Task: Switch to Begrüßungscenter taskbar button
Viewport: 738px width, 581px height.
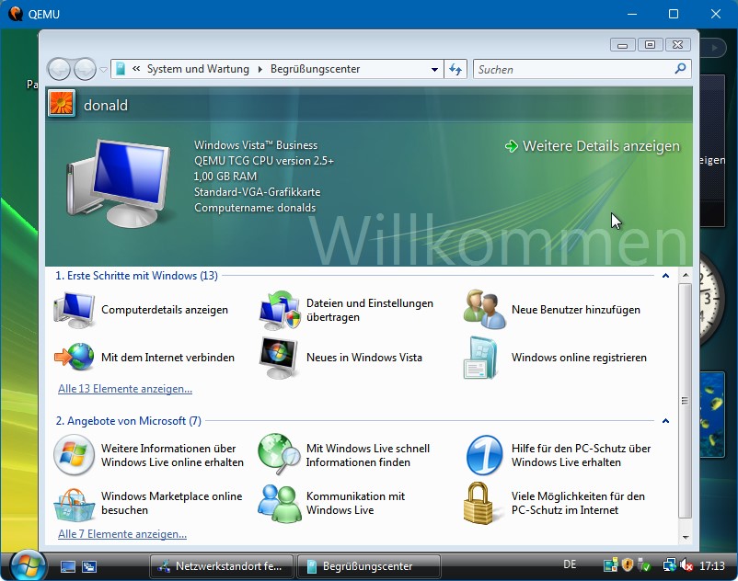Action: coord(370,566)
